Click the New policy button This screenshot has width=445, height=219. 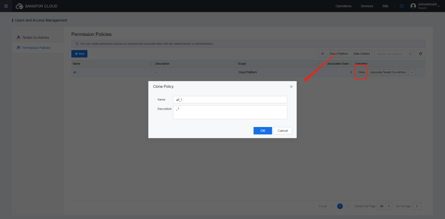[79, 54]
